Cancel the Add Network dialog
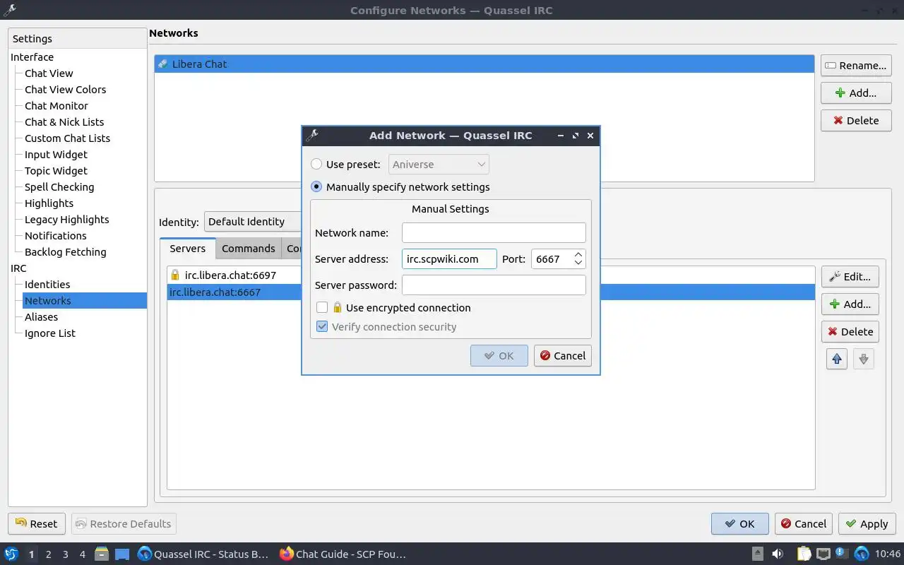904x565 pixels. point(562,356)
